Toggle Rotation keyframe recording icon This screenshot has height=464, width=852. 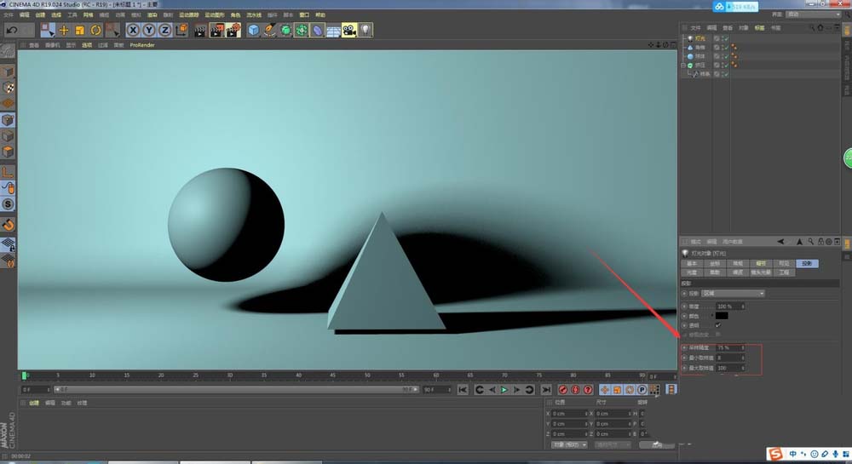(x=630, y=390)
